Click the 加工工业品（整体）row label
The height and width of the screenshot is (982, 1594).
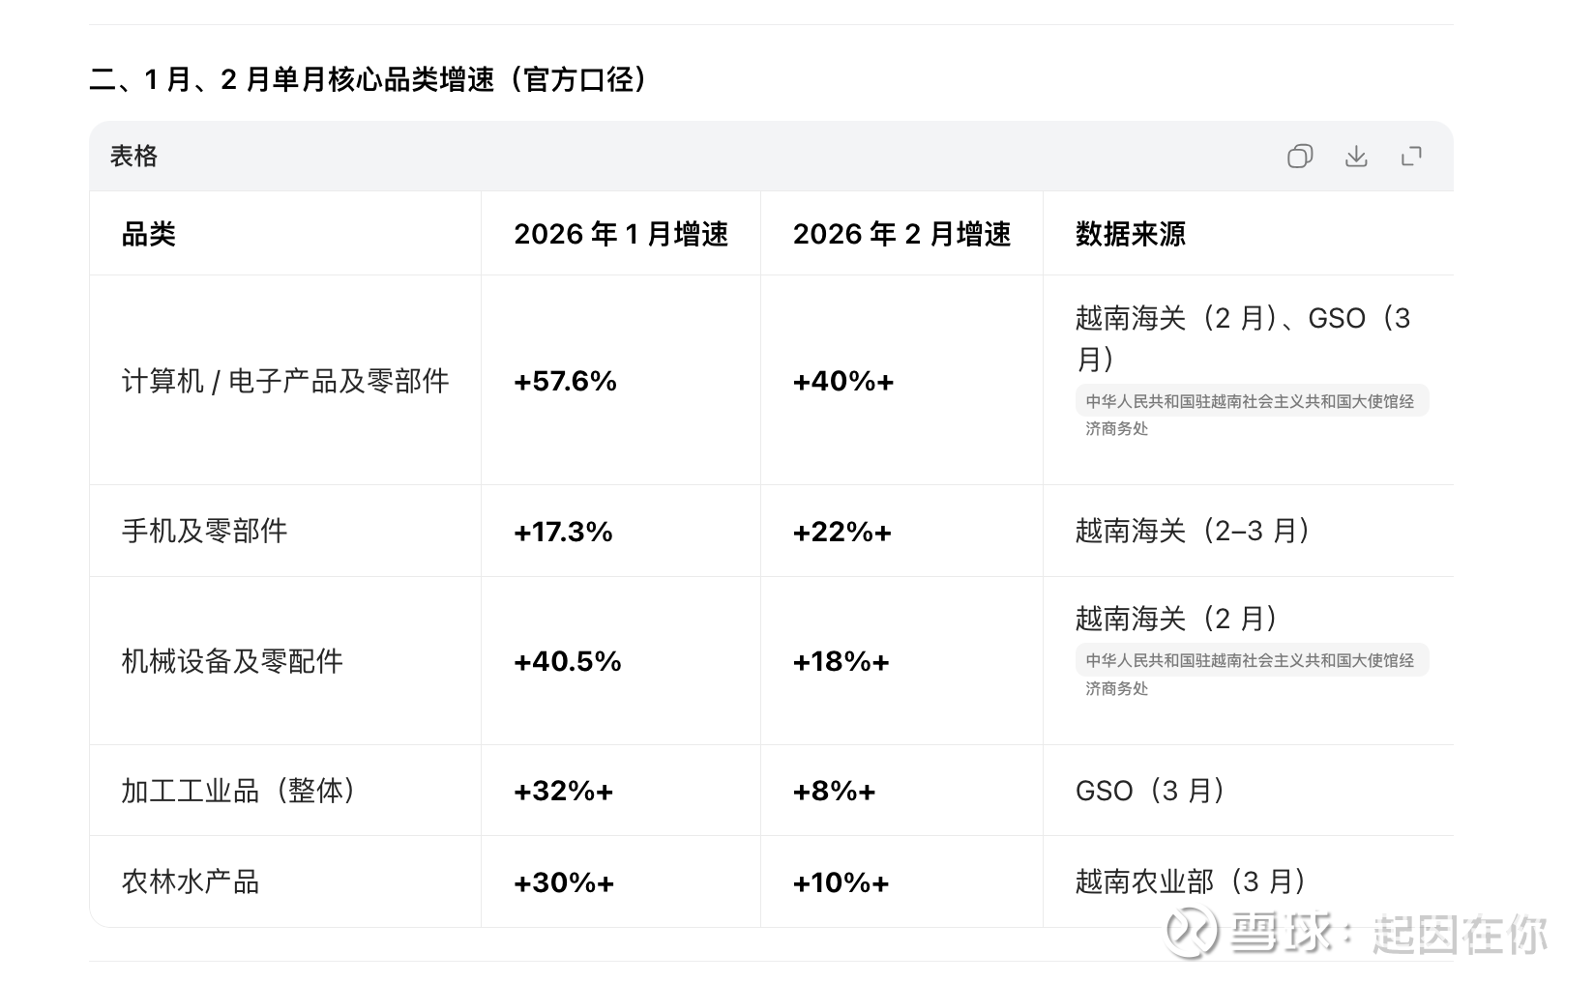pos(239,791)
